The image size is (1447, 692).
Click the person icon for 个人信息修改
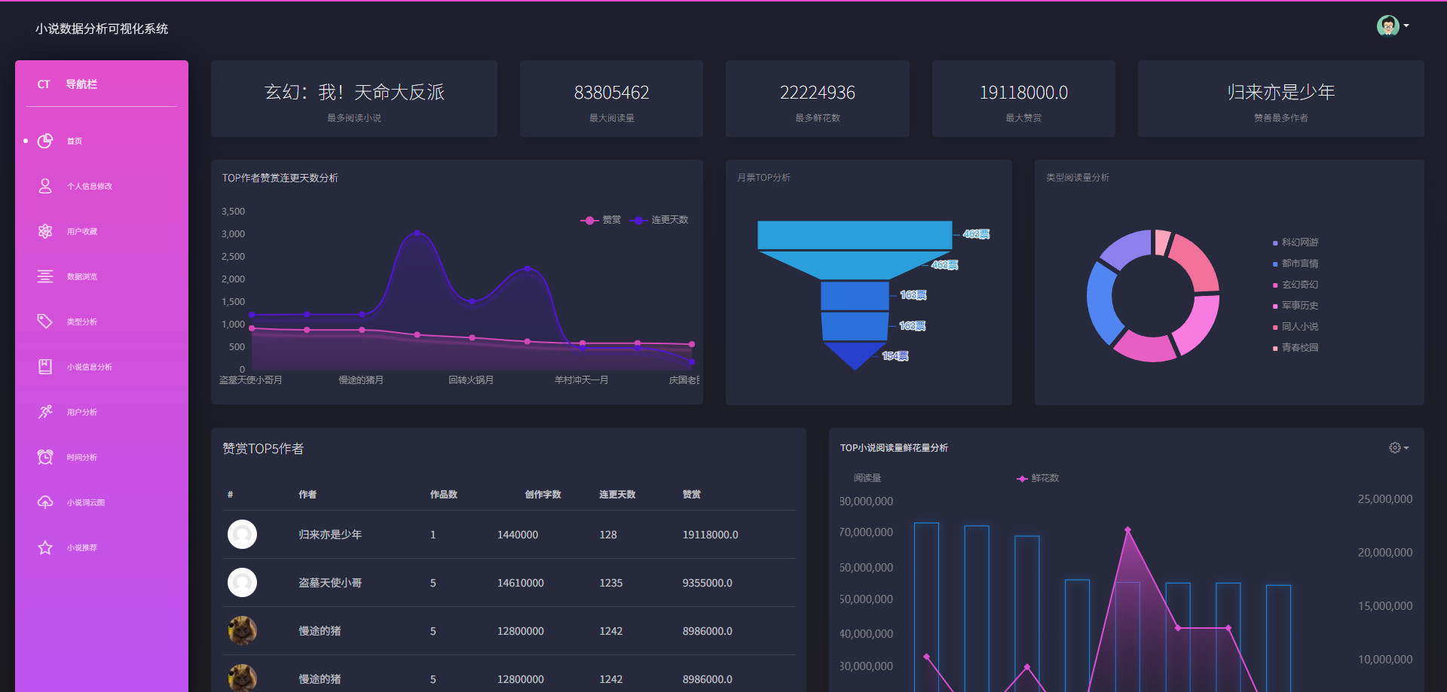45,186
